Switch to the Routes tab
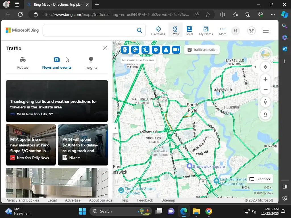Viewport: 291px width, 218px height. [23, 63]
